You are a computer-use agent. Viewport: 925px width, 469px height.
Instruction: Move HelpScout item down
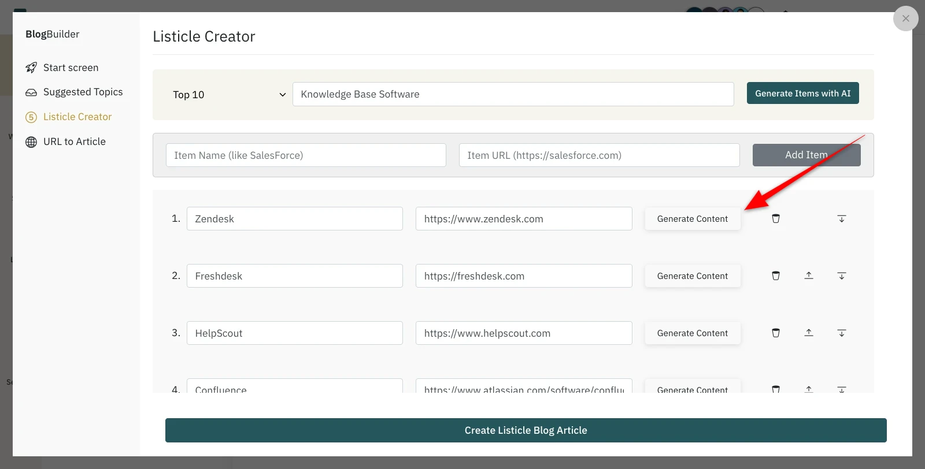coord(842,333)
